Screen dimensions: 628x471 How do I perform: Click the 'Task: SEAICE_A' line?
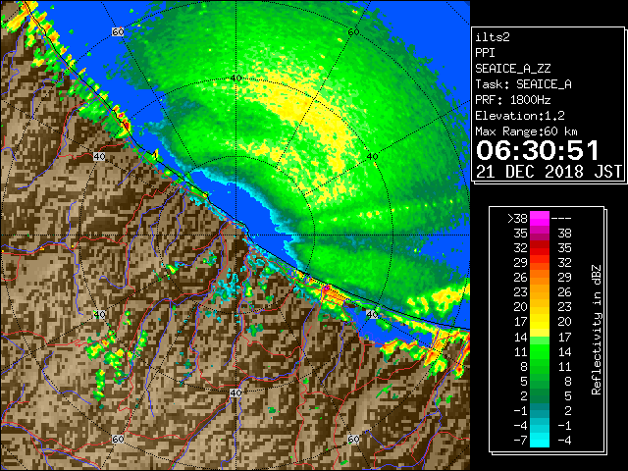point(523,84)
